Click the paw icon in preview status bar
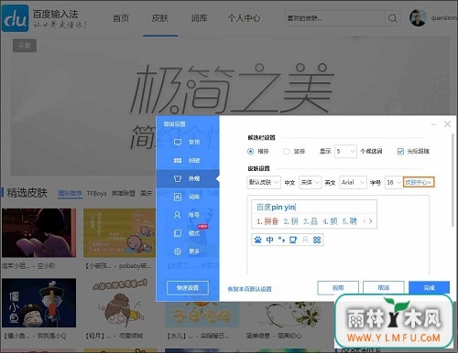The height and width of the screenshot is (353, 458). [258, 240]
